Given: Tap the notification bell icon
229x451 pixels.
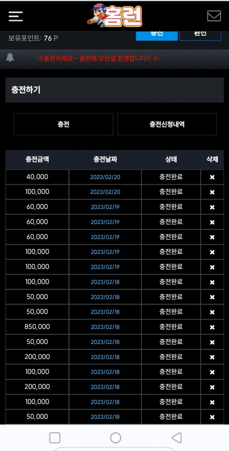Looking at the screenshot, I should point(10,58).
